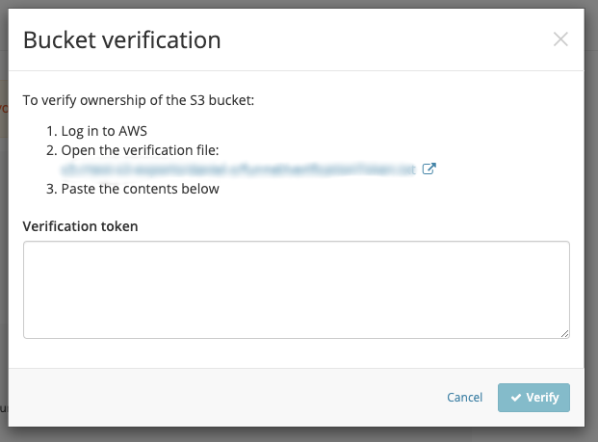This screenshot has height=442, width=598.
Task: Click the "Paste the contents below" step text
Action: click(x=141, y=189)
